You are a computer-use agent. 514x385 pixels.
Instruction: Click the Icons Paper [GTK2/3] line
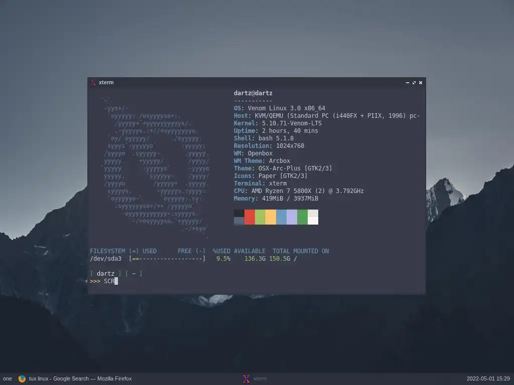(271, 176)
